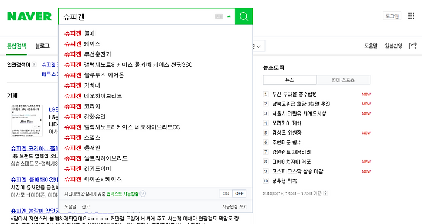This screenshot has height=224, width=422.
Task: Click the question mark next to 연관검색어
Action: click(x=34, y=64)
